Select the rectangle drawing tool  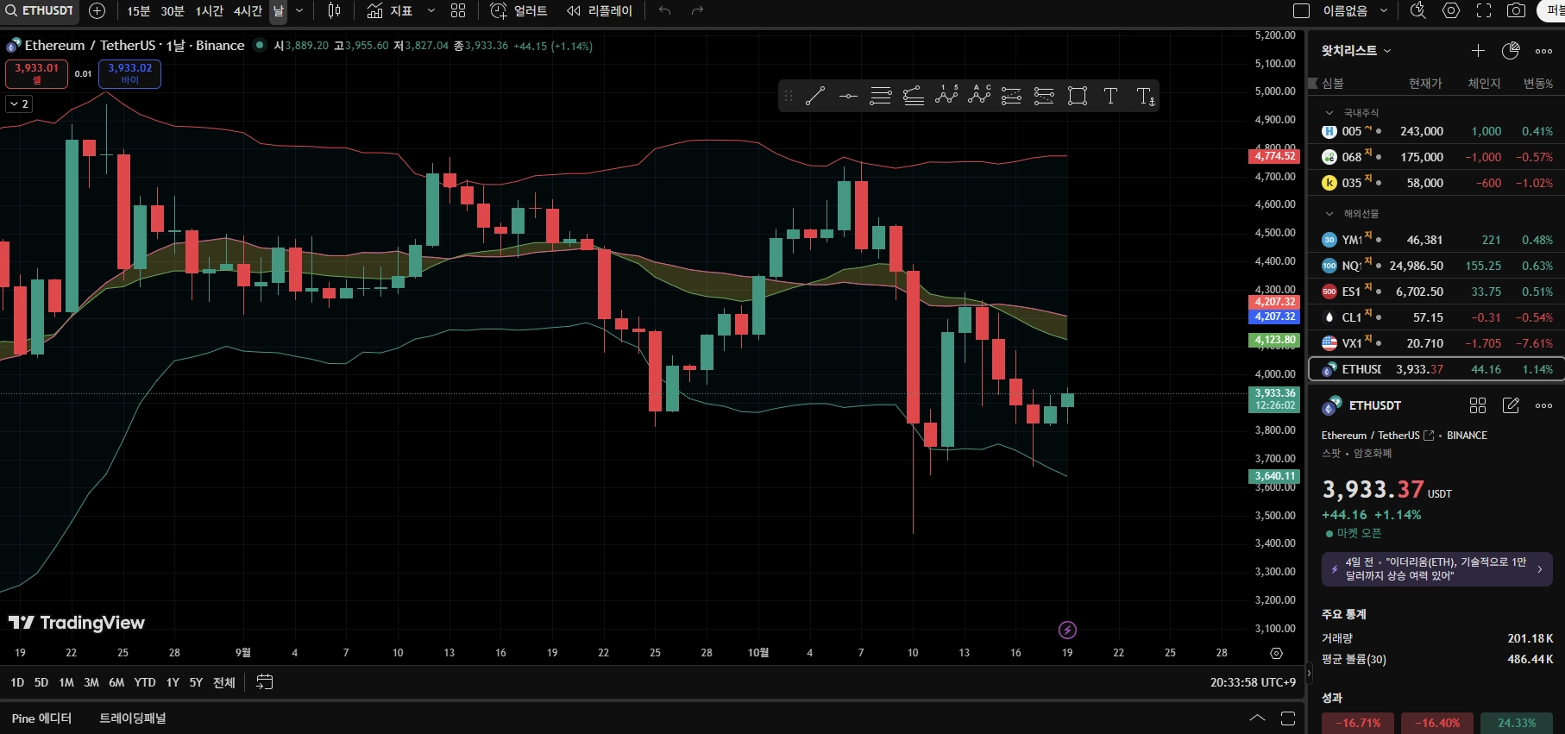click(x=1078, y=96)
